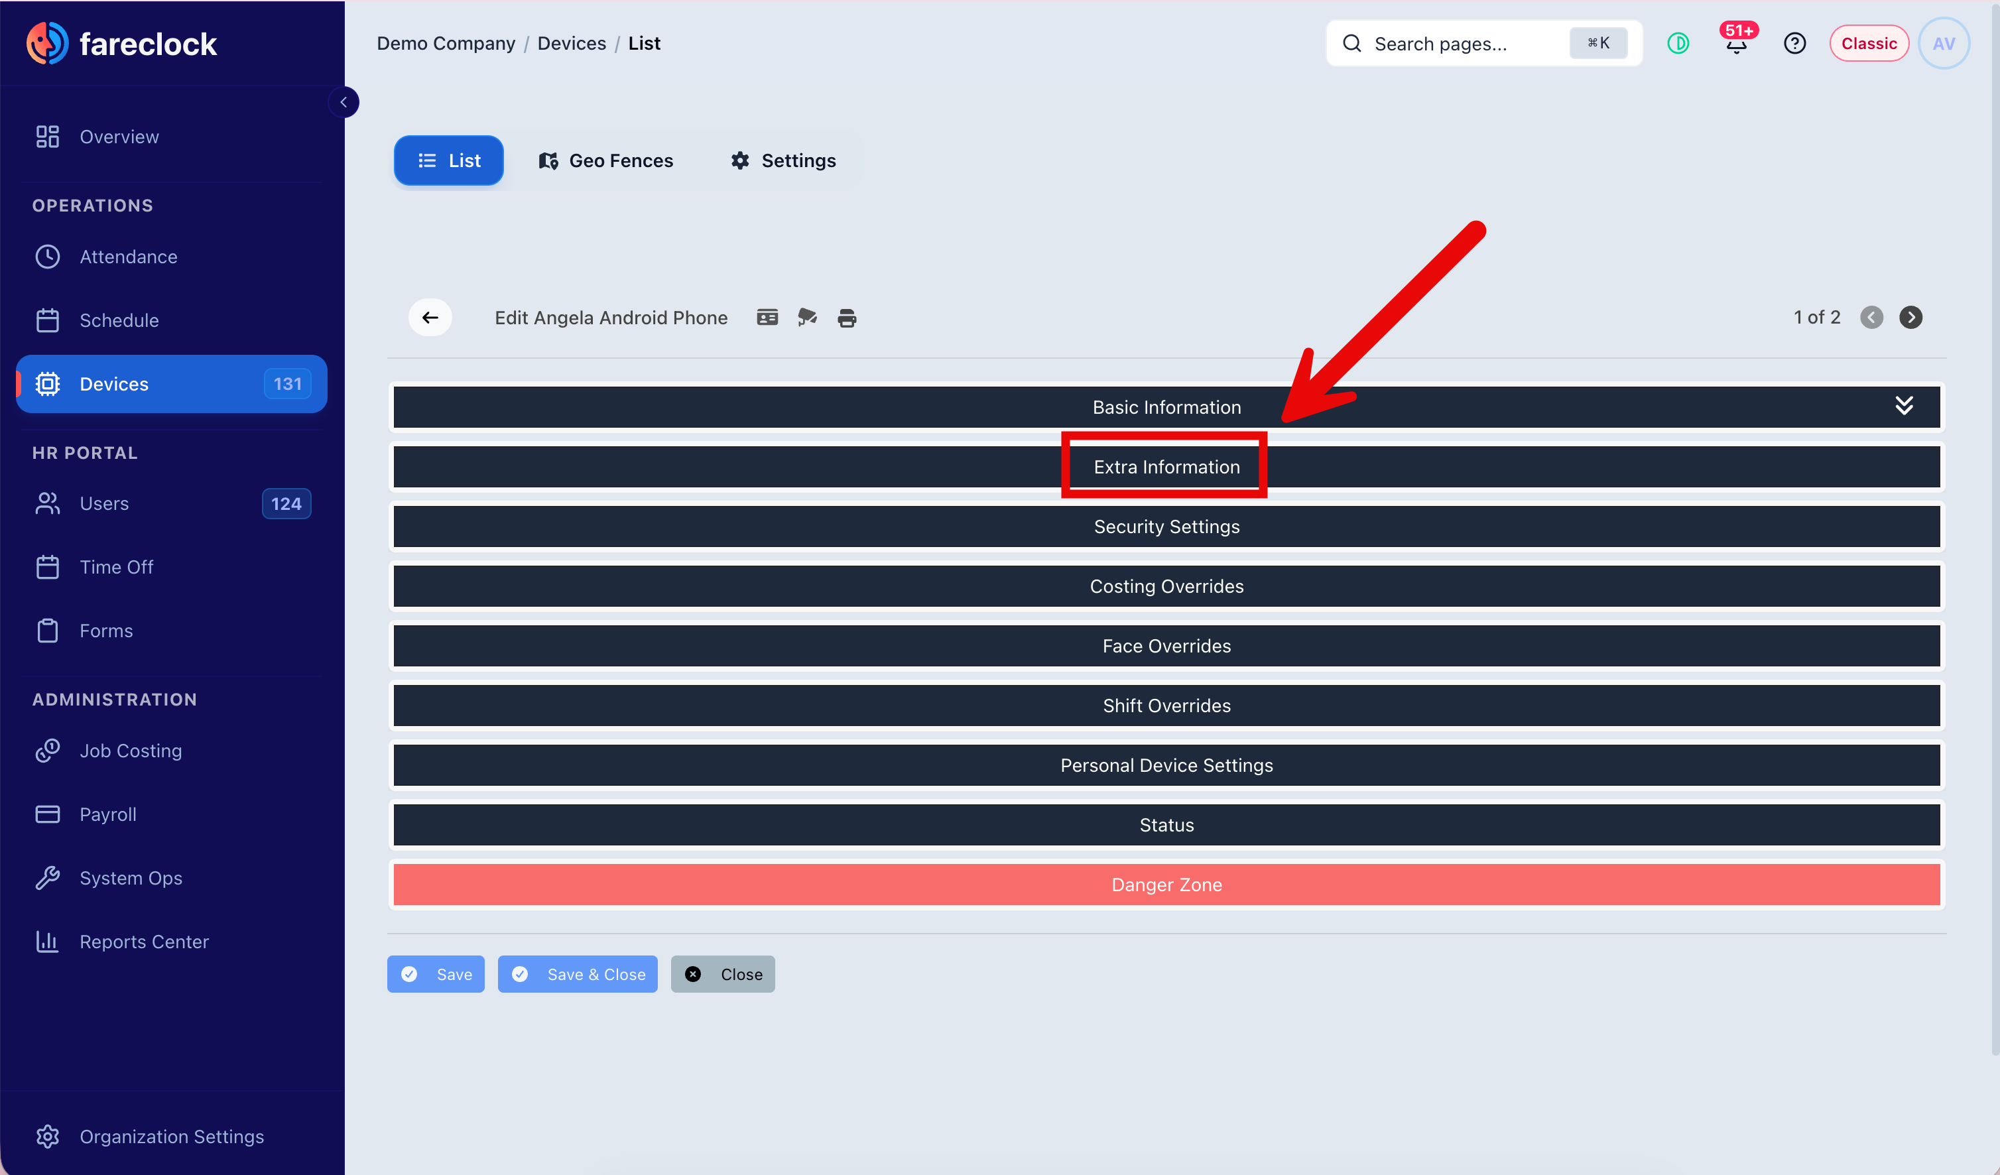The width and height of the screenshot is (2000, 1175).
Task: Click the help question mark icon
Action: (x=1794, y=44)
